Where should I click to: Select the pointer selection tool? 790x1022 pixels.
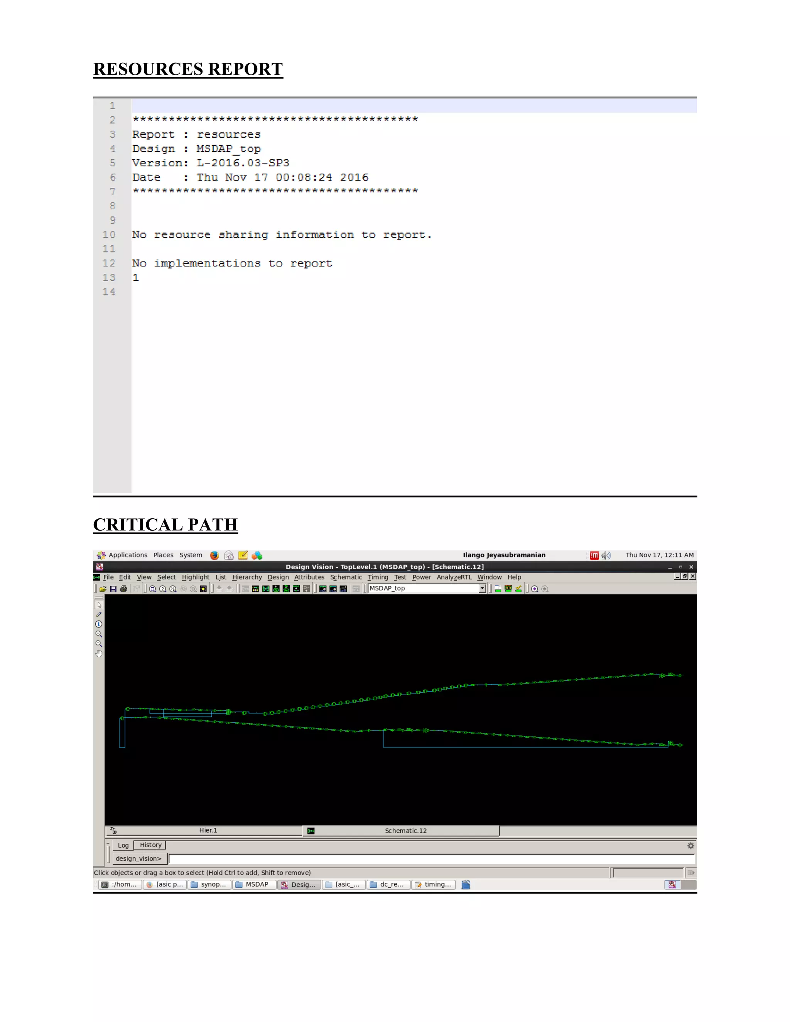pos(99,605)
